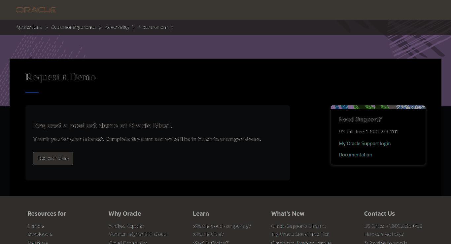Open the Developers footer link
Screen dimensions: 451x244
tap(40, 234)
